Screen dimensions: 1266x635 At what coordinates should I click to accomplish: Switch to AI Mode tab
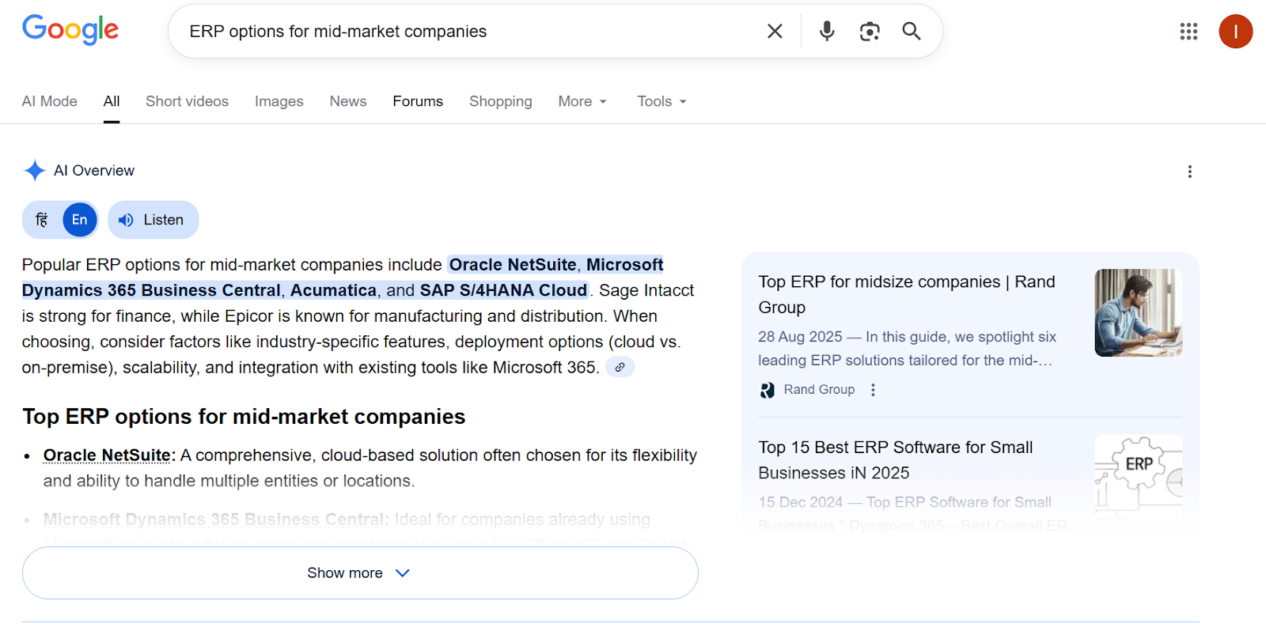[x=50, y=101]
